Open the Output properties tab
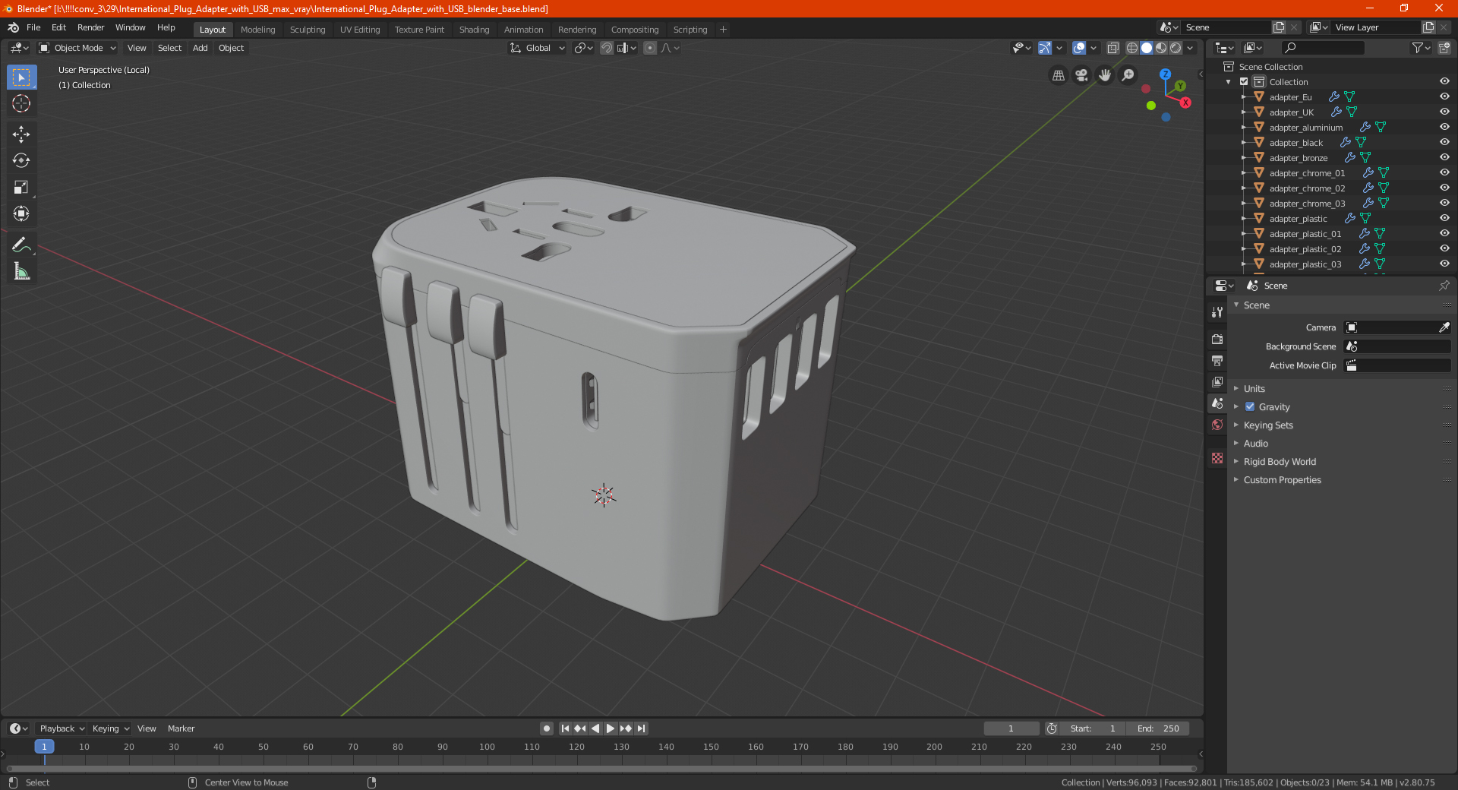This screenshot has height=790, width=1458. click(1217, 360)
